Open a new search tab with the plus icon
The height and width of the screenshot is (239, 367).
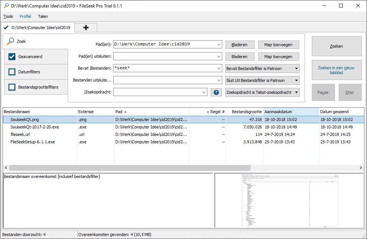[86, 27]
